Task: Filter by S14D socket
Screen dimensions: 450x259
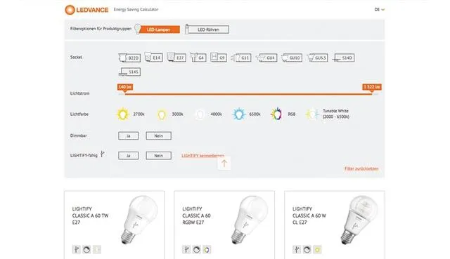Action: point(343,58)
